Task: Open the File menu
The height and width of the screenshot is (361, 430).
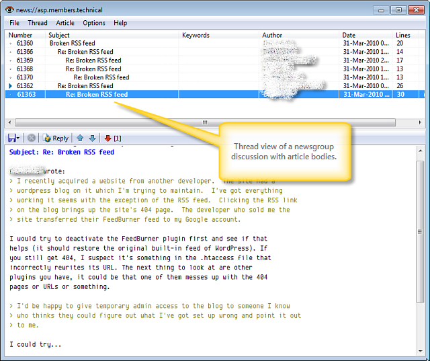Action: click(x=15, y=23)
